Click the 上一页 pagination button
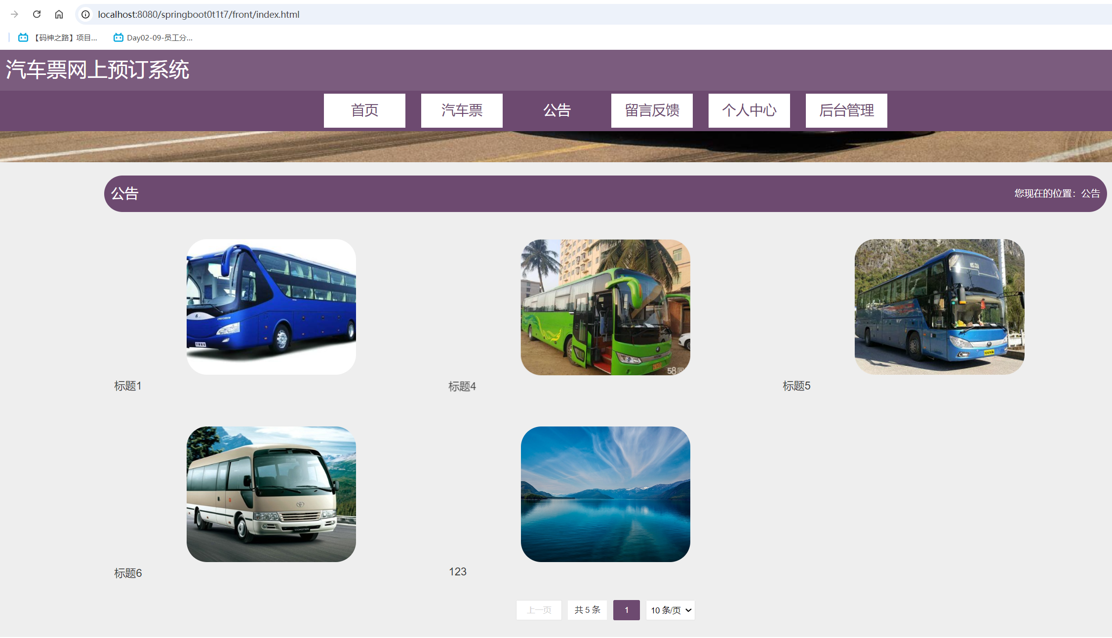Screen dimensions: 1112x638 538,610
